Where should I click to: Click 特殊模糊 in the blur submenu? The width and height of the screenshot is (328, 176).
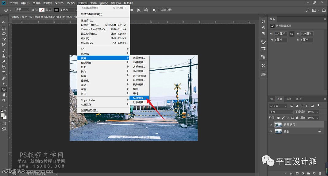point(139,98)
